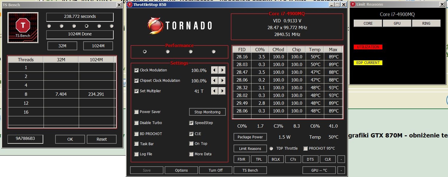This screenshot has width=448, height=177.
Task: Enable BD PROCHOT checkbox
Action: point(136,134)
